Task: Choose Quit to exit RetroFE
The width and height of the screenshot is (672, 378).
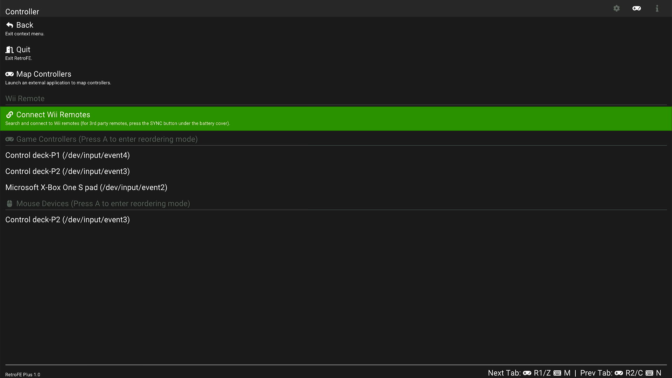Action: [22, 49]
